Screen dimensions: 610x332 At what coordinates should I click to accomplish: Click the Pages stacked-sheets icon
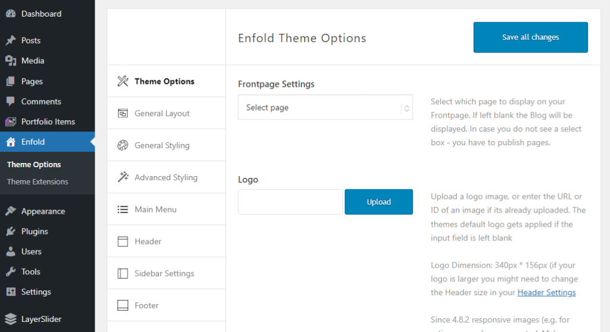(x=11, y=82)
